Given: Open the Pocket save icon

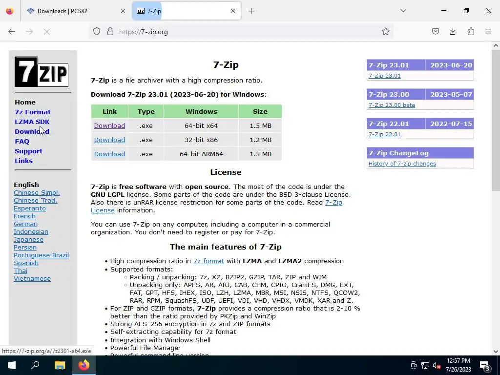Looking at the screenshot, I should (436, 32).
